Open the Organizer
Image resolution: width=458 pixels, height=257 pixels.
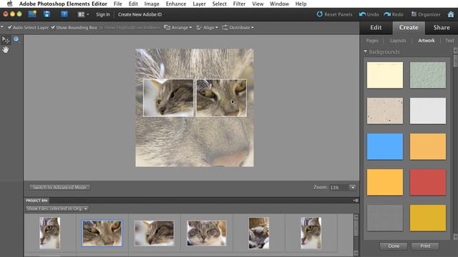point(426,14)
